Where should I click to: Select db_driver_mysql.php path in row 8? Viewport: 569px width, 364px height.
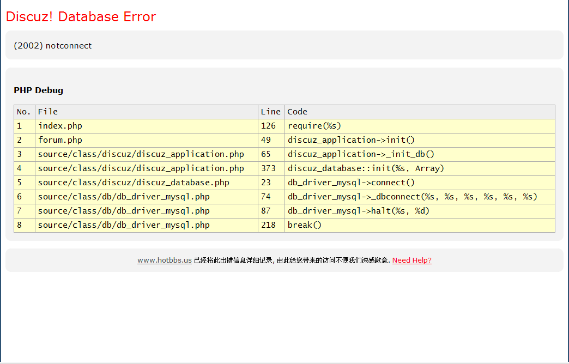[147, 225]
